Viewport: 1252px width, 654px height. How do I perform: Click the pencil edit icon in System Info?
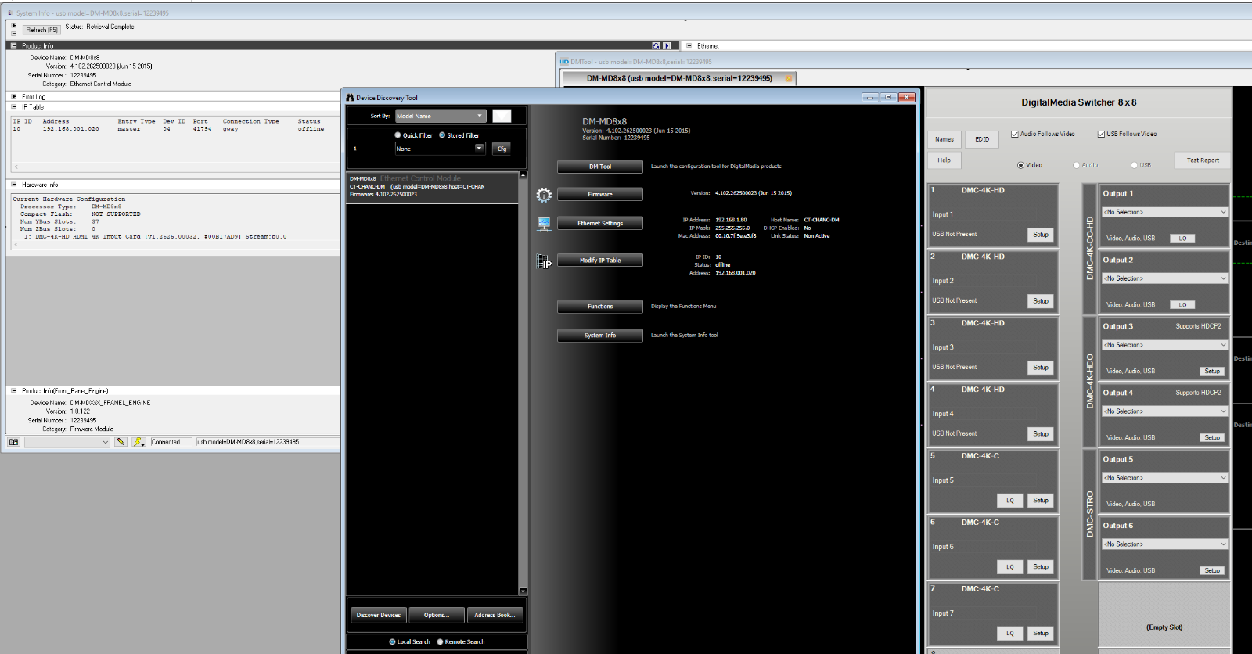[121, 442]
